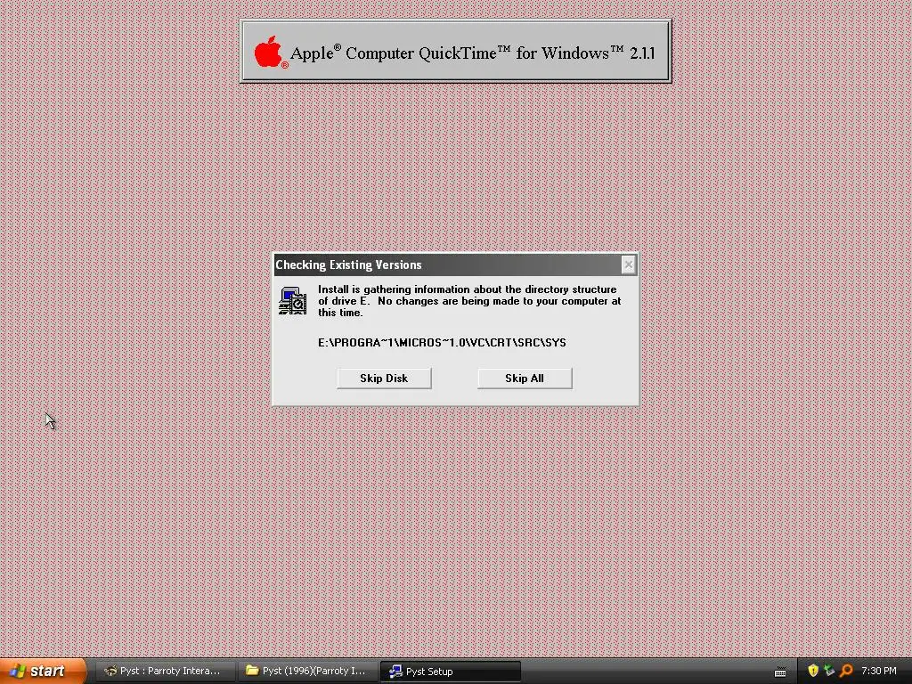Click the 'Install is gathering information' message

coord(469,301)
